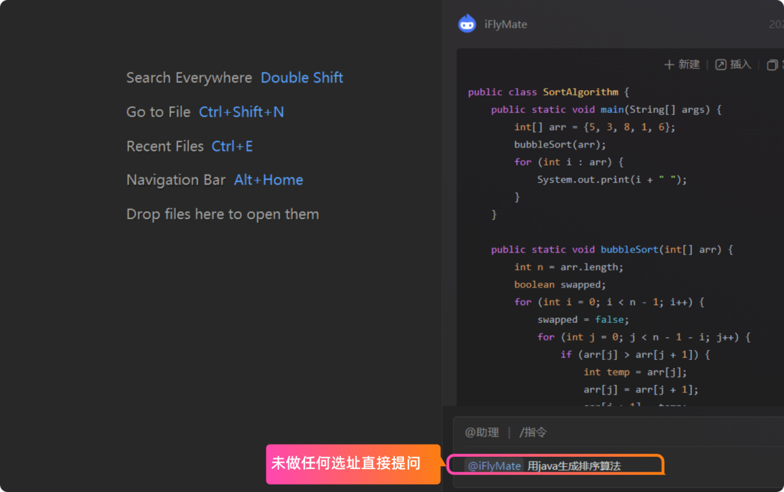Click the Alt+Home Navigation Bar shortcut
This screenshot has width=784, height=492.
[x=269, y=180]
